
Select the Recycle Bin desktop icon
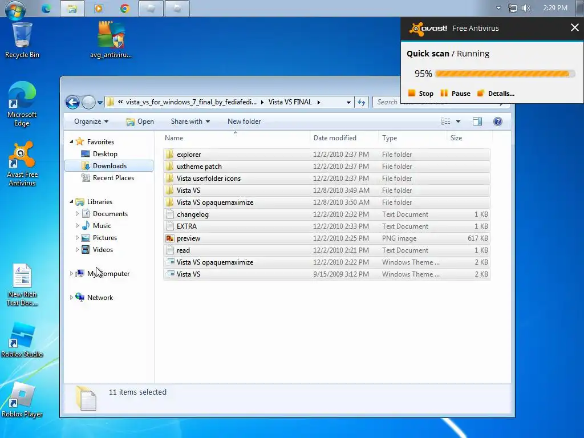(x=22, y=40)
